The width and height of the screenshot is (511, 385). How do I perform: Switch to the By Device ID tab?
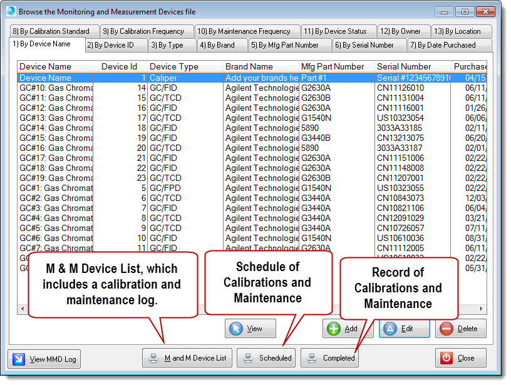(x=115, y=44)
